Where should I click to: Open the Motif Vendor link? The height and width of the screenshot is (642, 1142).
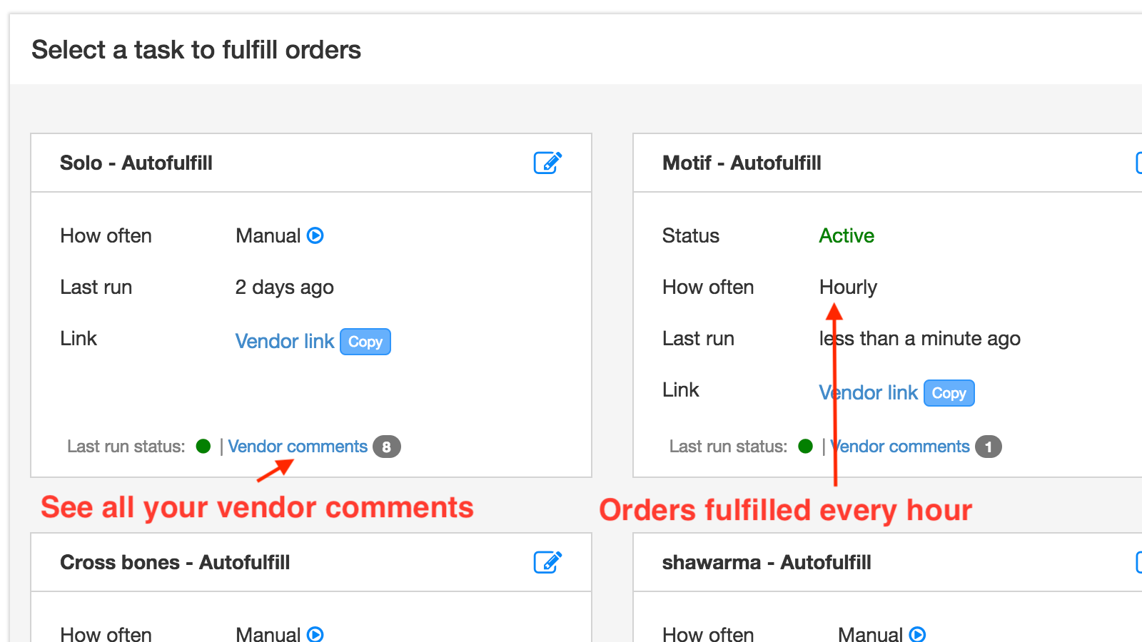pyautogui.click(x=869, y=393)
